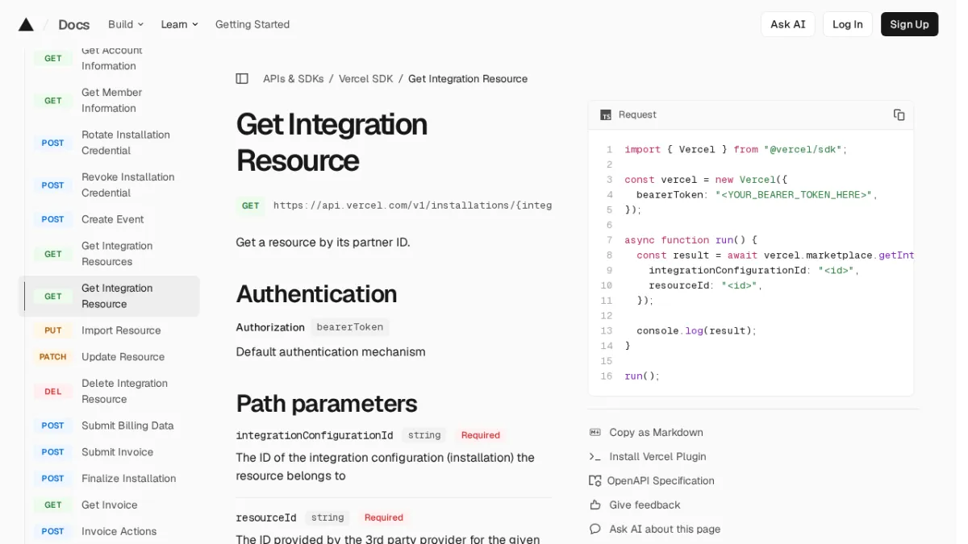Click the Give feedback thumbs-up icon
Screen dimensions: 968x544
coord(595,505)
